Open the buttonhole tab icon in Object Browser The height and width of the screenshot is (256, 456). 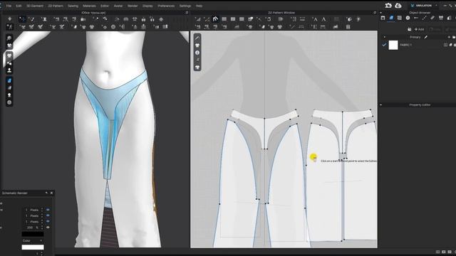click(x=416, y=18)
